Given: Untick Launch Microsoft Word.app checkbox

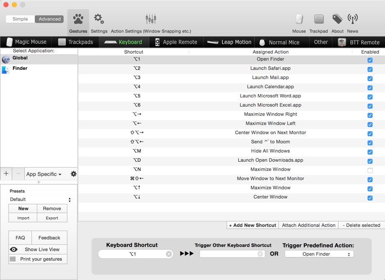Looking at the screenshot, I should [x=370, y=97].
